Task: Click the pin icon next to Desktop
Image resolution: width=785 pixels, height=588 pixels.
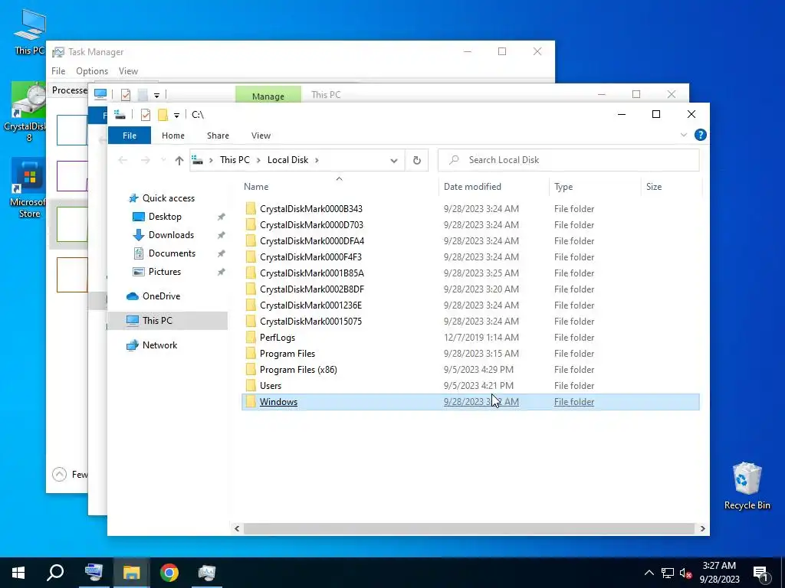Action: click(221, 217)
